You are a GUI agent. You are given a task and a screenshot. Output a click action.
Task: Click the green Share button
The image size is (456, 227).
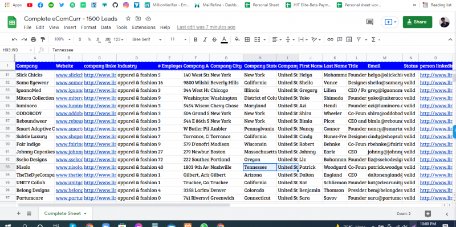click(x=417, y=22)
